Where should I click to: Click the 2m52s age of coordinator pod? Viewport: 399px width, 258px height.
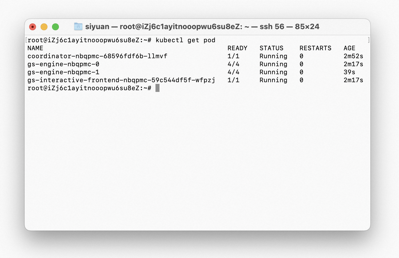coord(353,56)
